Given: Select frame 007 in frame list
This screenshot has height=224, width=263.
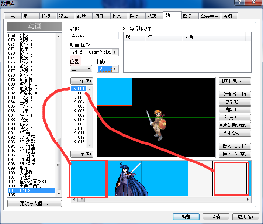Looking at the screenshot, I should pos(79,115).
